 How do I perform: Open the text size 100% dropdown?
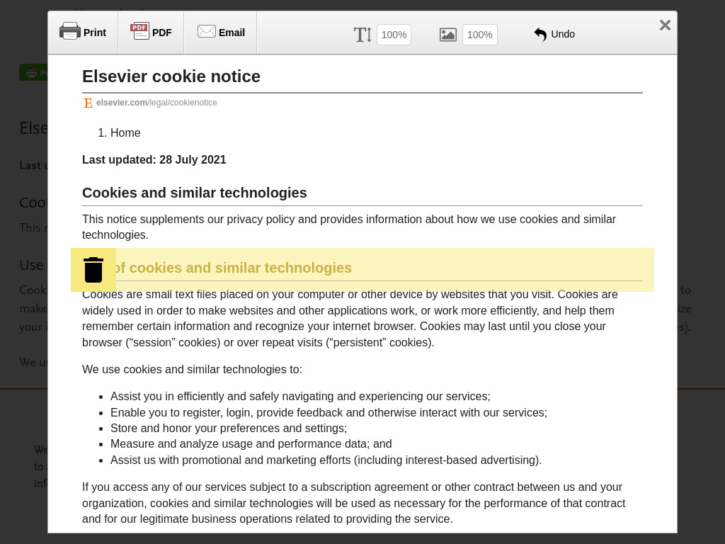pyautogui.click(x=394, y=35)
